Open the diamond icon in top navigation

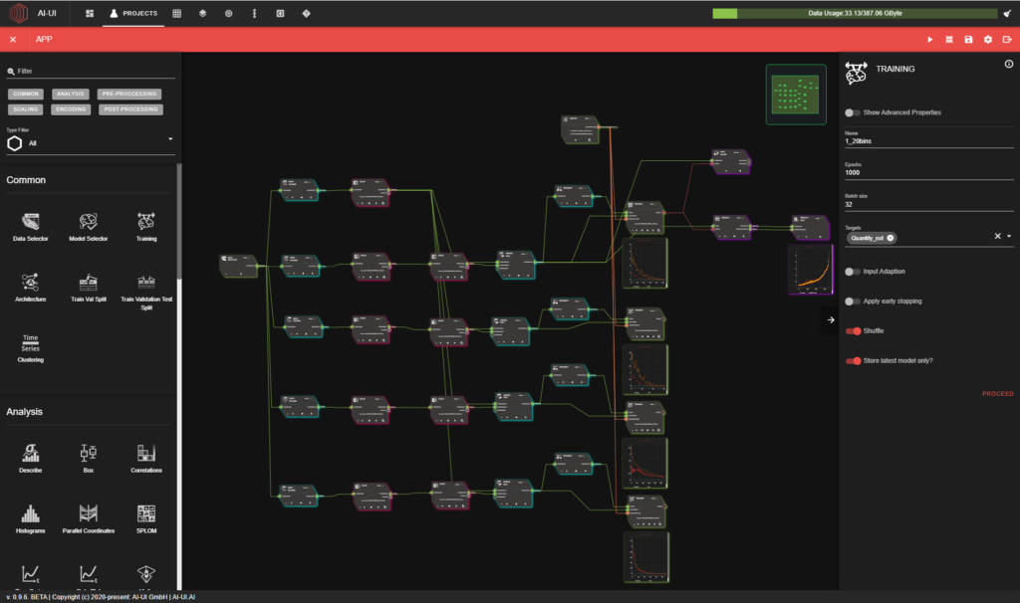tap(307, 13)
